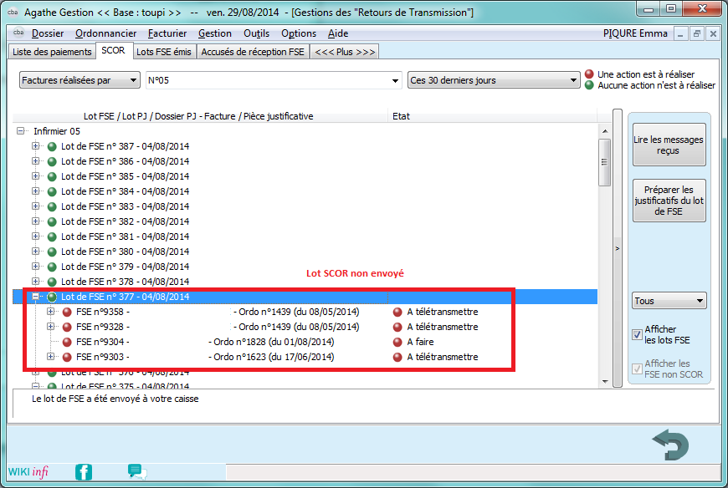Image resolution: width=728 pixels, height=488 pixels.
Task: Click 'Préparer les justificatifs du lot de FSE'
Action: [x=669, y=201]
